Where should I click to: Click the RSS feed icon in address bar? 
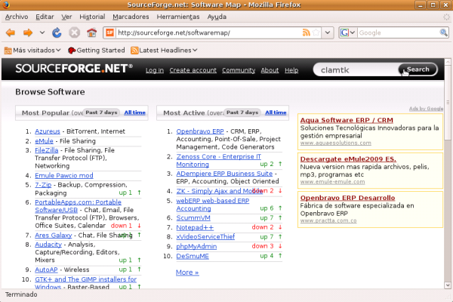pos(307,32)
